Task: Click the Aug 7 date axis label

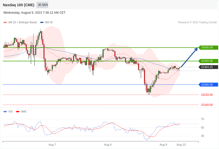Action: point(52,145)
